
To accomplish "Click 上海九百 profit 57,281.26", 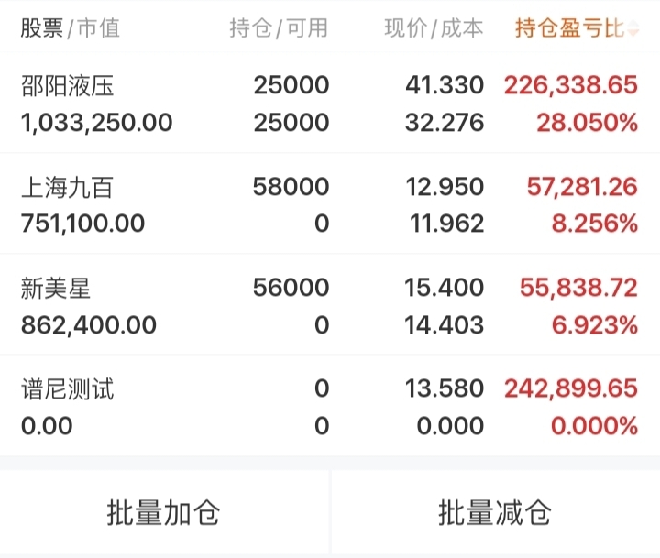I will (x=582, y=187).
